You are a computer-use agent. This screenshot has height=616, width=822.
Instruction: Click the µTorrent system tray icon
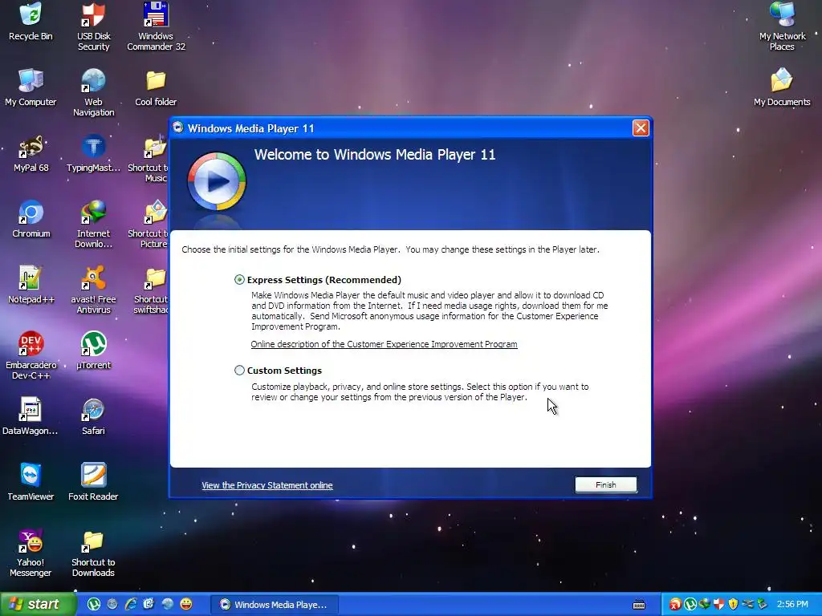690,604
